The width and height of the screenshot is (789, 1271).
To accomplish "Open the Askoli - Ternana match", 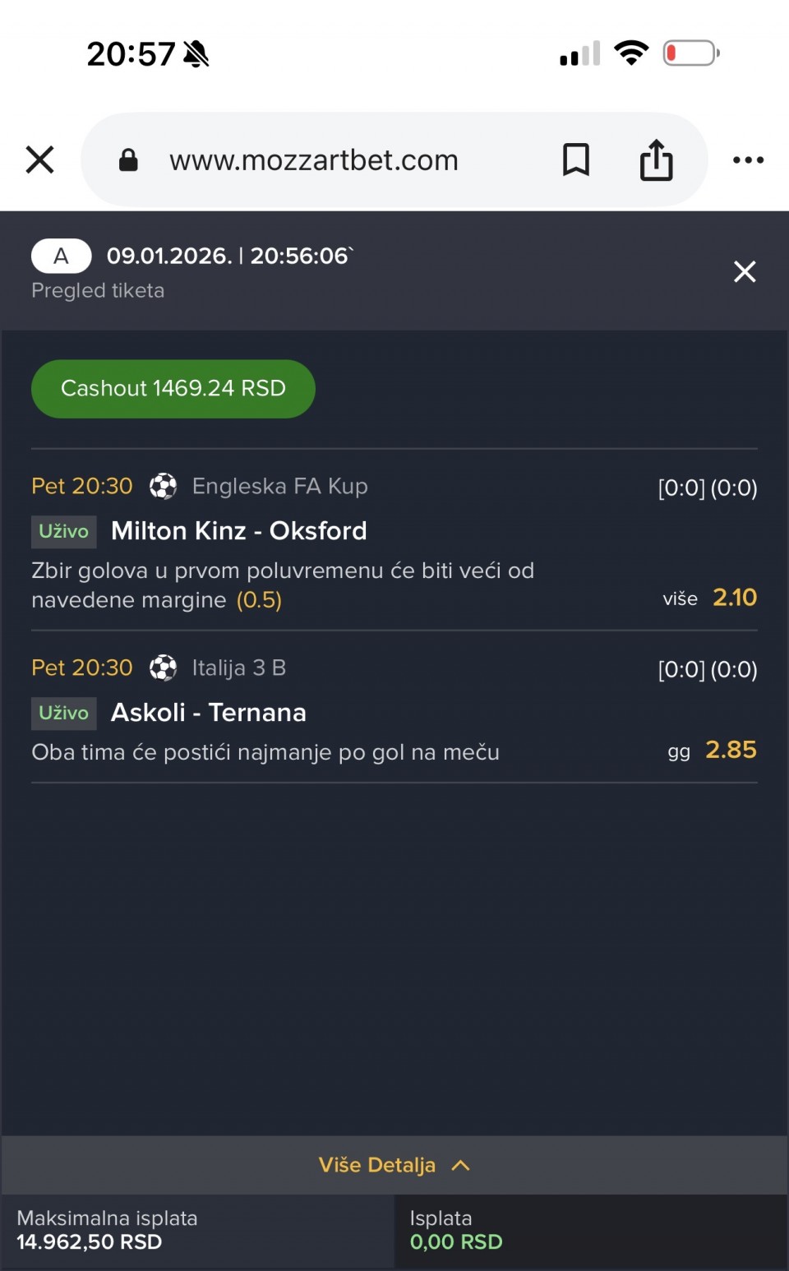I will tap(208, 713).
